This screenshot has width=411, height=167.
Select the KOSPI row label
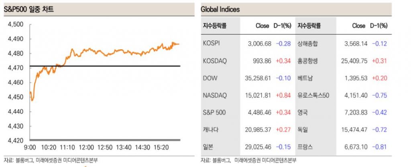(212, 43)
